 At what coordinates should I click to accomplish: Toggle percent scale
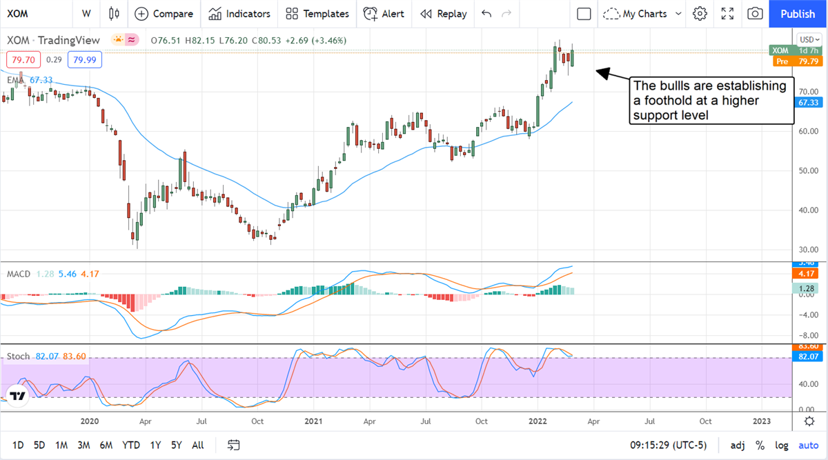click(x=760, y=445)
